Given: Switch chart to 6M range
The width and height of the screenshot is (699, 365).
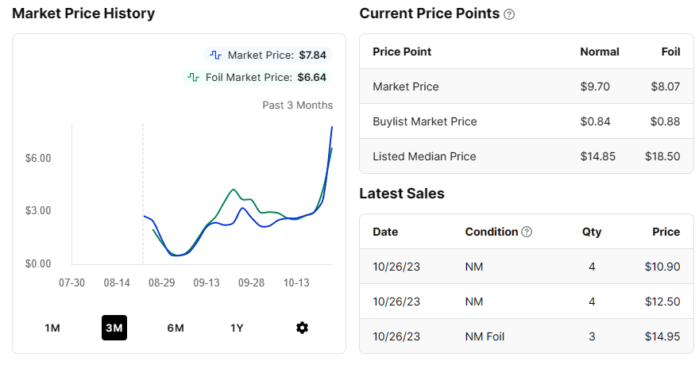Looking at the screenshot, I should (x=176, y=328).
